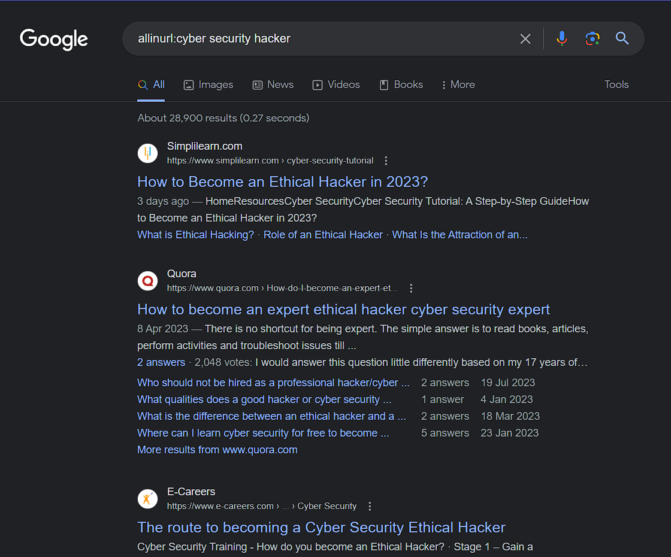Expand the More search categories menu
The height and width of the screenshot is (557, 671).
(x=458, y=84)
